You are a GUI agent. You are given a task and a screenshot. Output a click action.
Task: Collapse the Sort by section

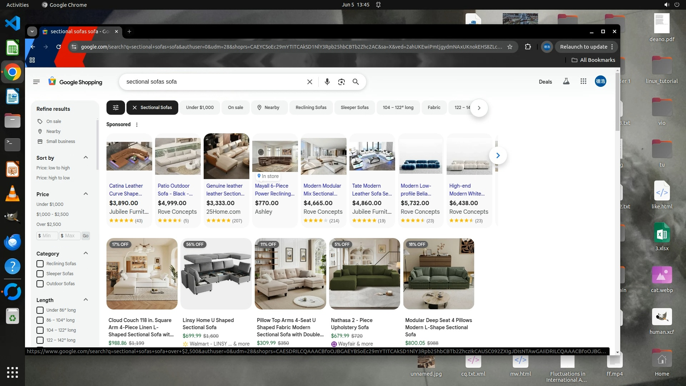[x=85, y=158]
